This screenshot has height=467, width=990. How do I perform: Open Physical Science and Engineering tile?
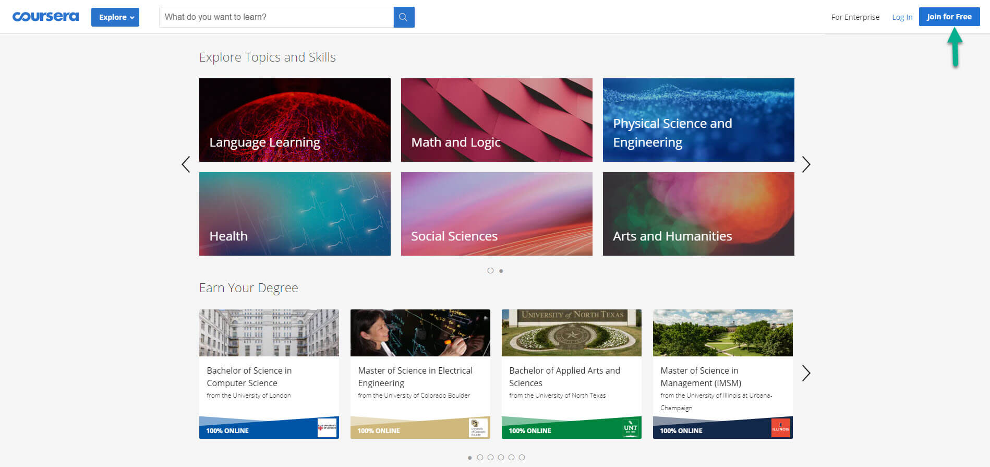point(698,120)
